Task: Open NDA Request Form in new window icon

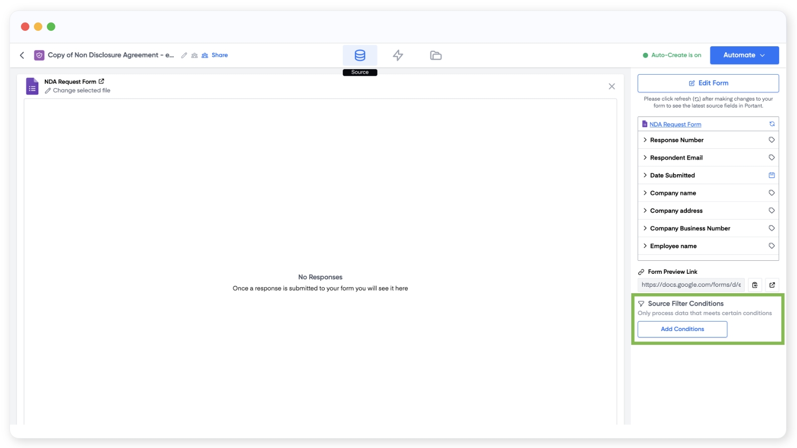Action: [x=102, y=81]
